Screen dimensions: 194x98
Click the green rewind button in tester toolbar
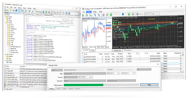coord(111,15)
